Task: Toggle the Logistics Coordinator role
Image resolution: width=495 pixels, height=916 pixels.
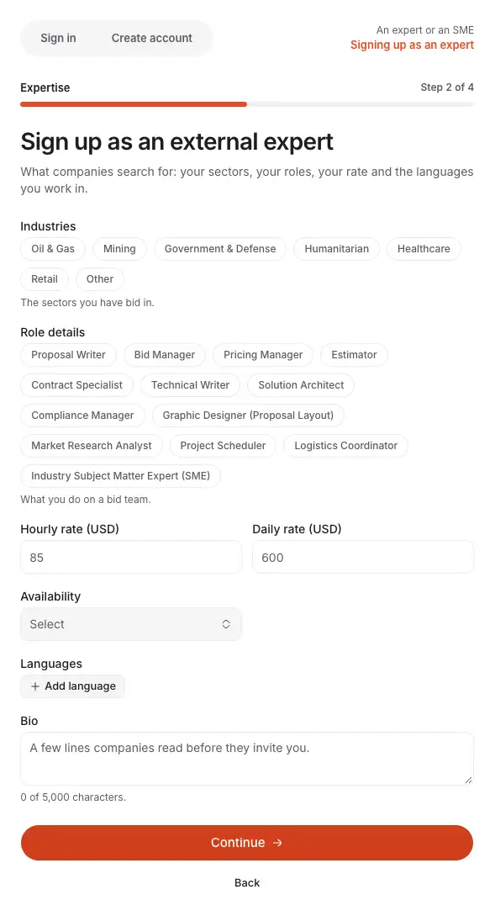Action: click(346, 446)
